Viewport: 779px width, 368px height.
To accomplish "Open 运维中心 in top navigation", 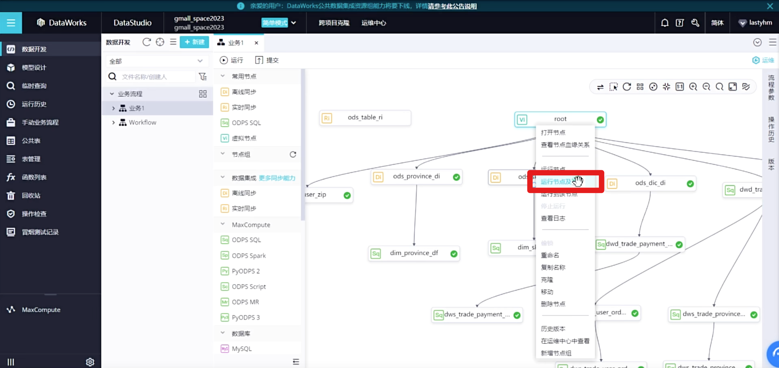I will pos(374,23).
